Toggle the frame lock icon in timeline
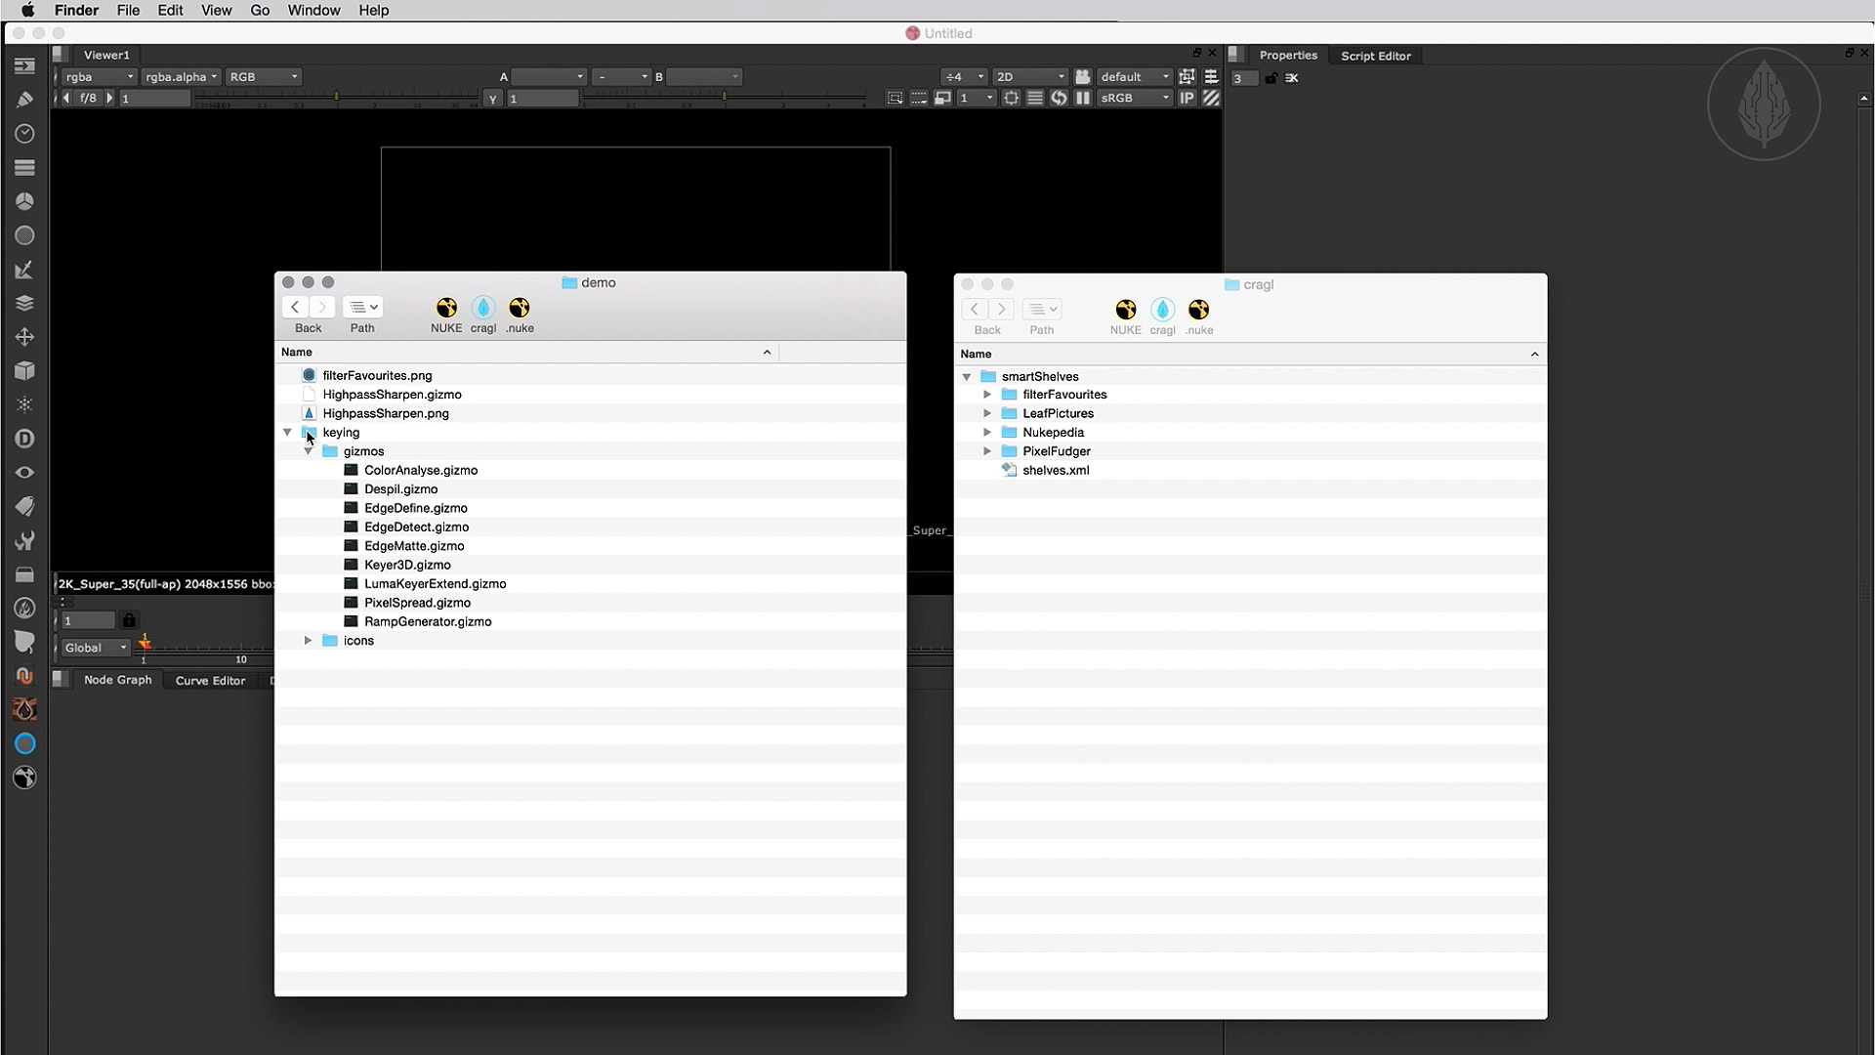1875x1055 pixels. pyautogui.click(x=129, y=620)
